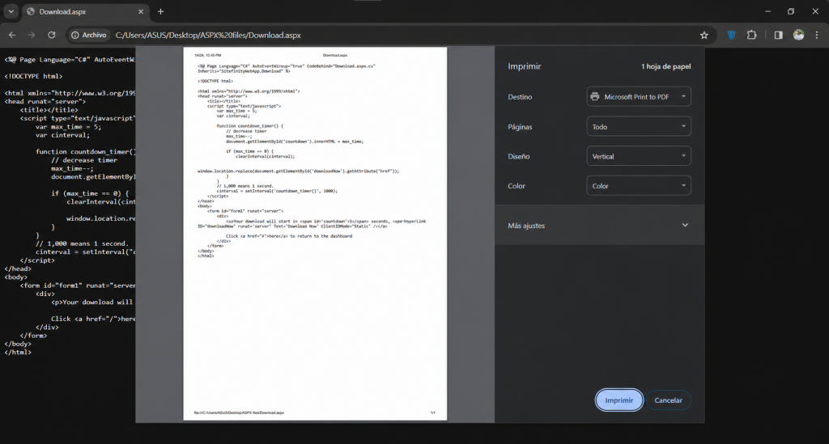Restore down the browser window
This screenshot has width=829, height=444.
click(x=791, y=11)
